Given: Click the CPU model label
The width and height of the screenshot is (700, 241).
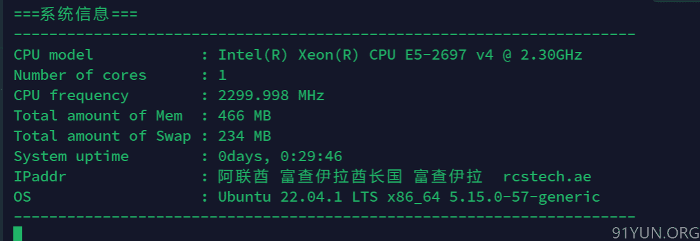Looking at the screenshot, I should (x=53, y=55).
